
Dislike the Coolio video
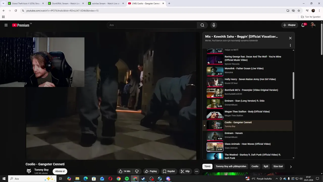(x=137, y=171)
